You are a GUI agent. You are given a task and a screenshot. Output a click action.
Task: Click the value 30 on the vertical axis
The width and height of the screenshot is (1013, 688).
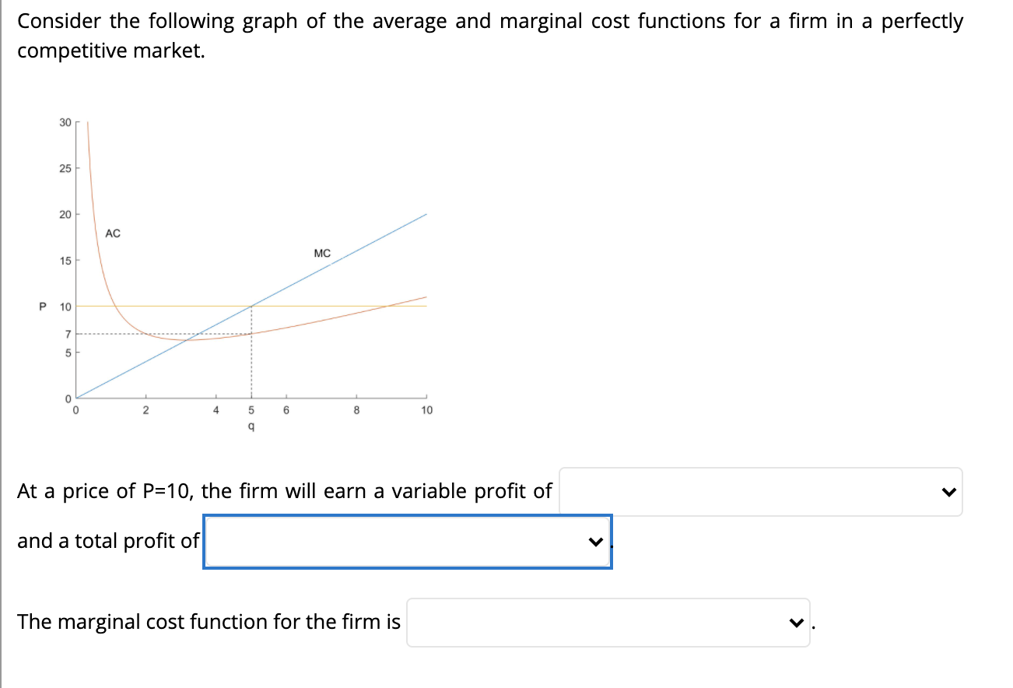click(x=64, y=121)
